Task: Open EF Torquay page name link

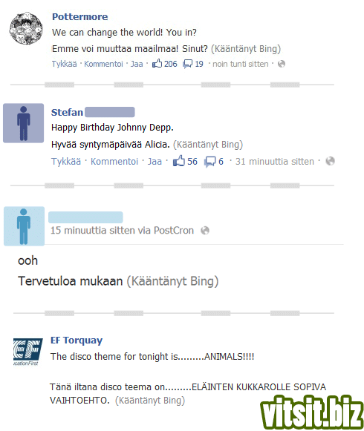Action: click(x=77, y=340)
